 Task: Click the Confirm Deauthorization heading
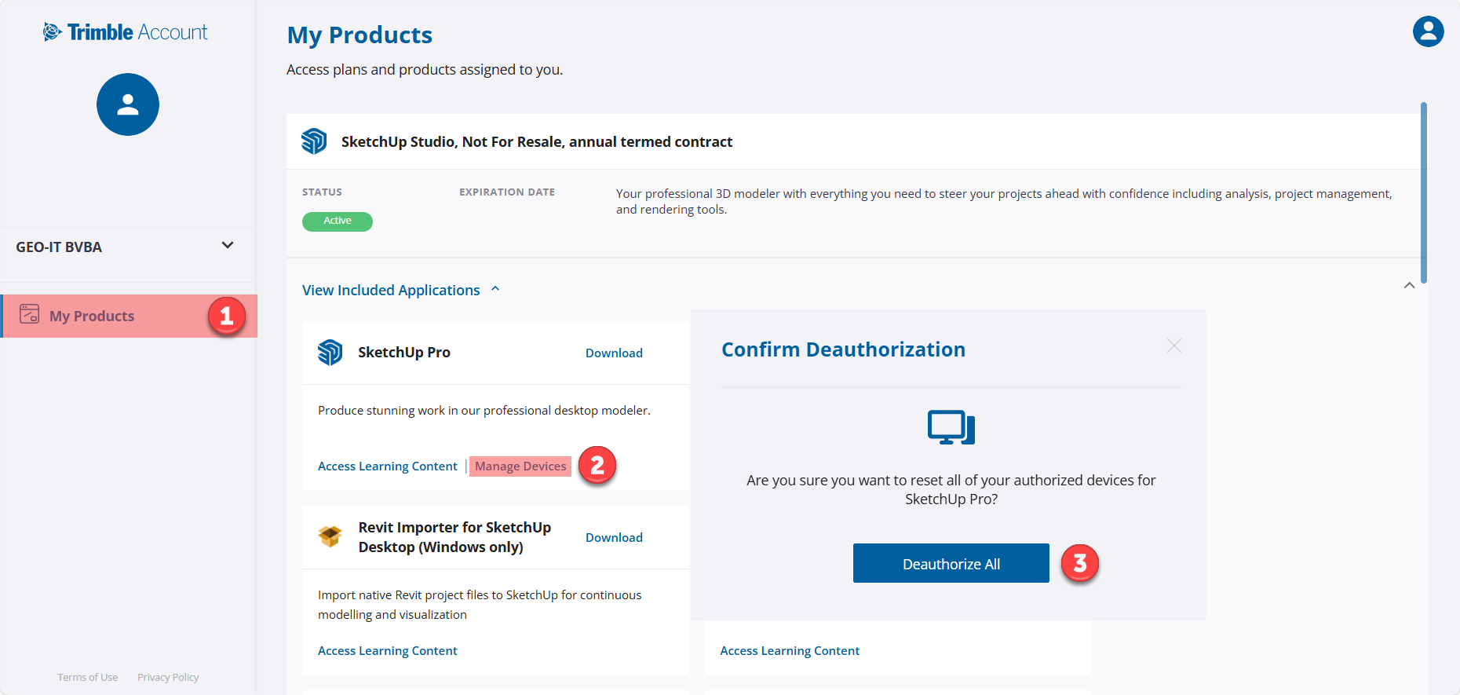tap(844, 349)
